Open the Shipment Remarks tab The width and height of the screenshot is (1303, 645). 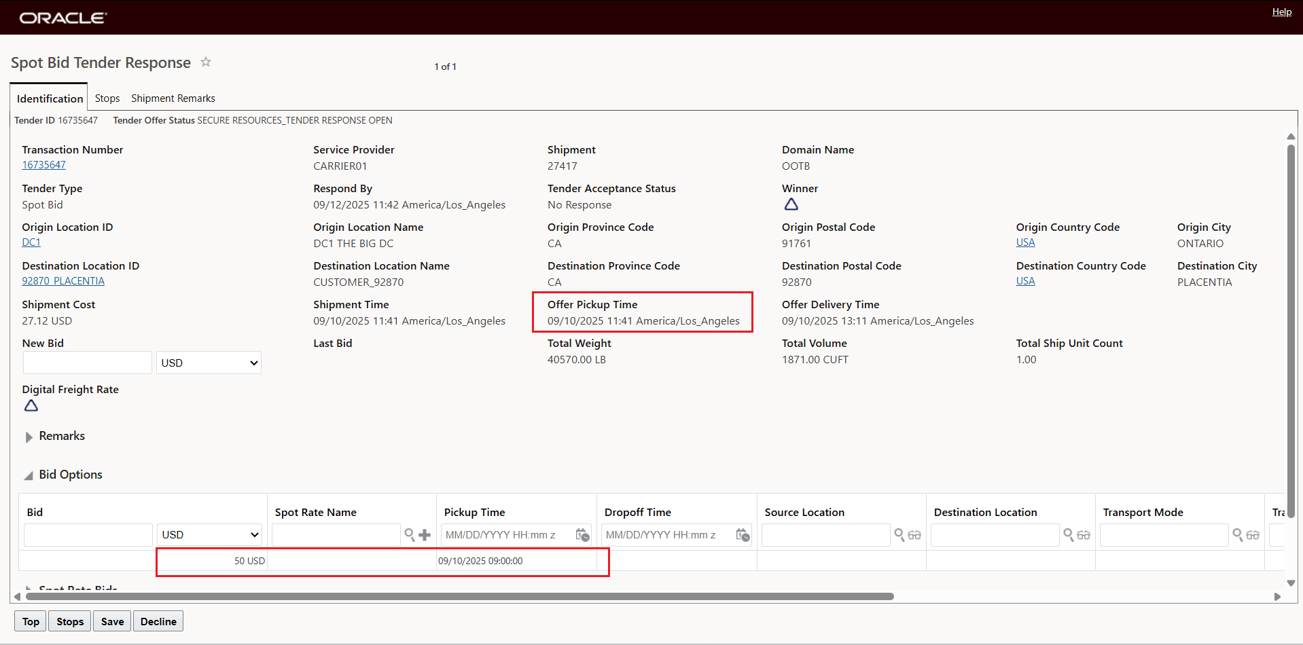click(173, 98)
